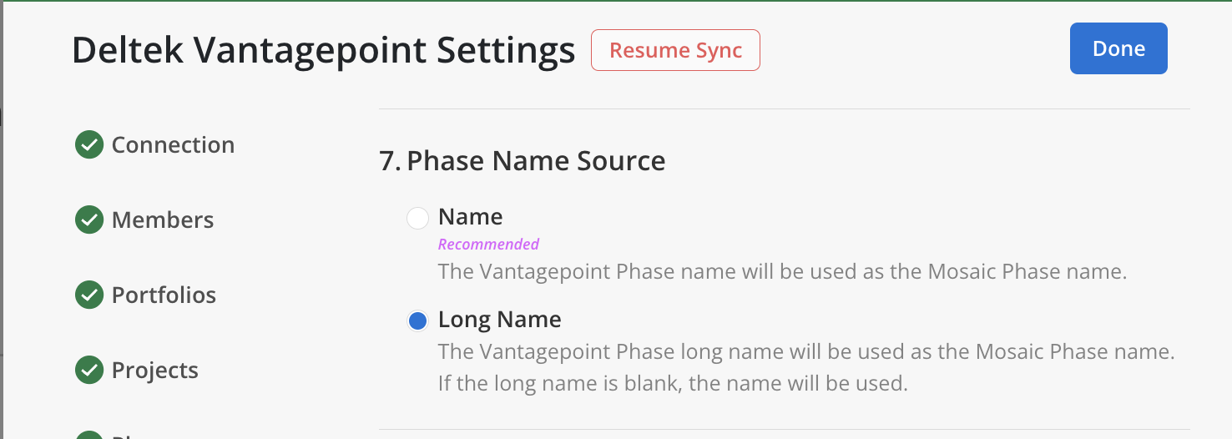Click the Deltek Vantagepoint Settings title
The height and width of the screenshot is (439, 1232).
coord(324,51)
